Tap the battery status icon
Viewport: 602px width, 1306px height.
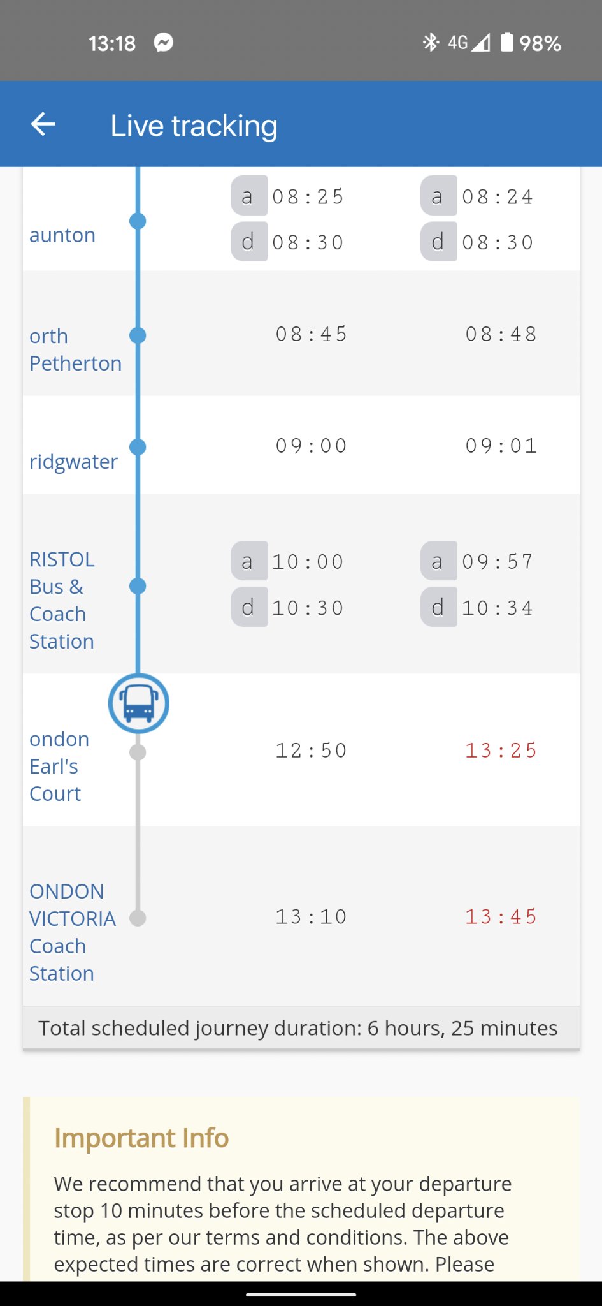[x=507, y=43]
